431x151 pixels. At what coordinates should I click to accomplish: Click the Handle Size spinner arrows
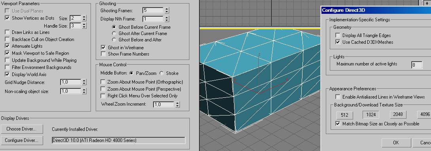84,26
